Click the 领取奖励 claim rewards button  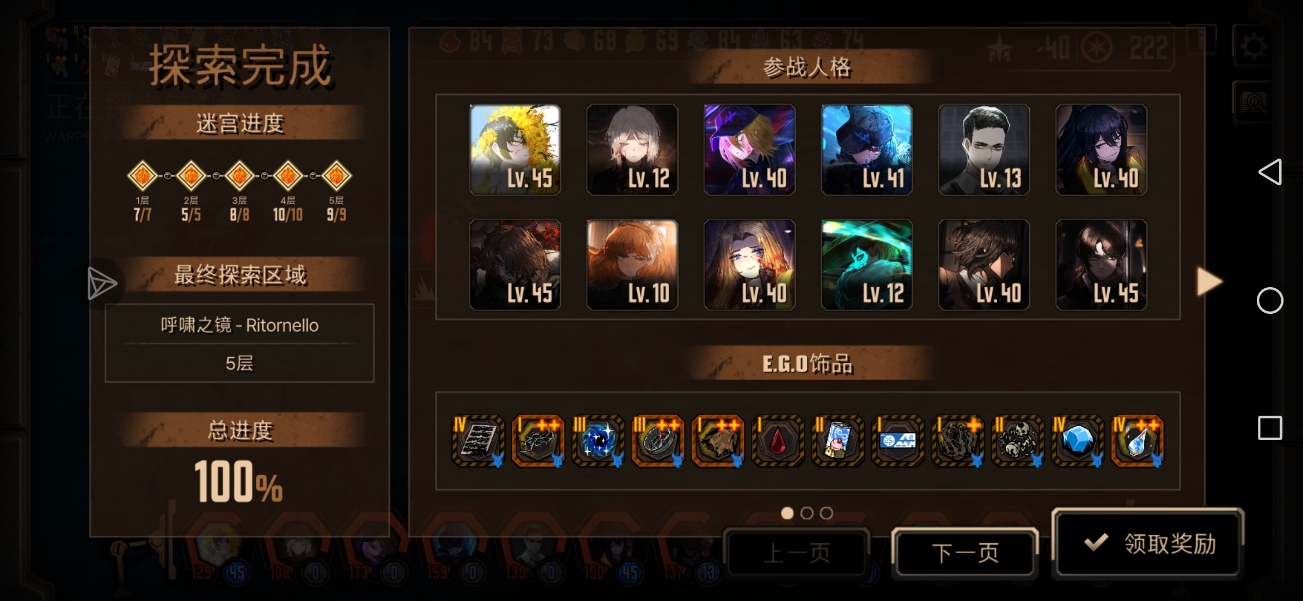(x=1148, y=544)
